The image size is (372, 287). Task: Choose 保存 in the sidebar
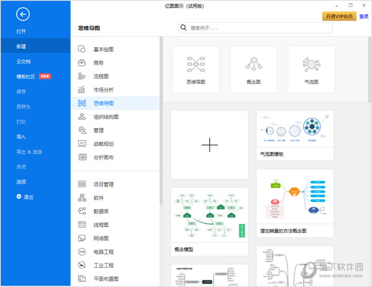coord(21,92)
